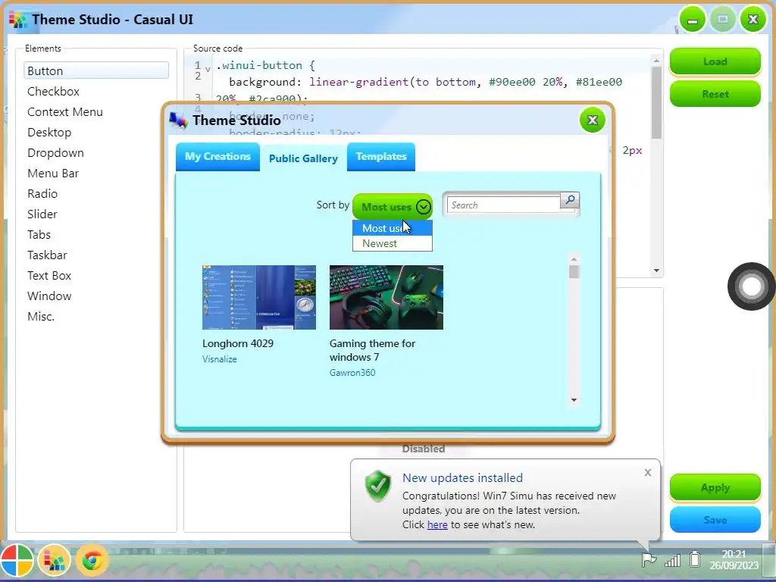
Task: Select Taskbar in the Elements list
Action: click(x=96, y=255)
